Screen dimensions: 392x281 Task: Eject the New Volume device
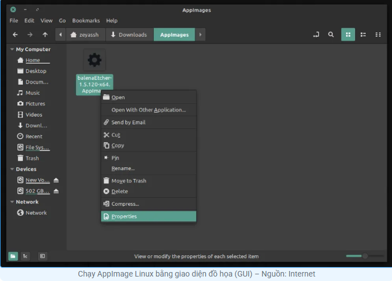tap(56, 180)
